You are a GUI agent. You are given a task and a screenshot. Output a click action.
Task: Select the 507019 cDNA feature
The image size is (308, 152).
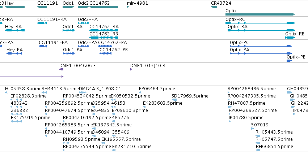[x=252, y=129]
